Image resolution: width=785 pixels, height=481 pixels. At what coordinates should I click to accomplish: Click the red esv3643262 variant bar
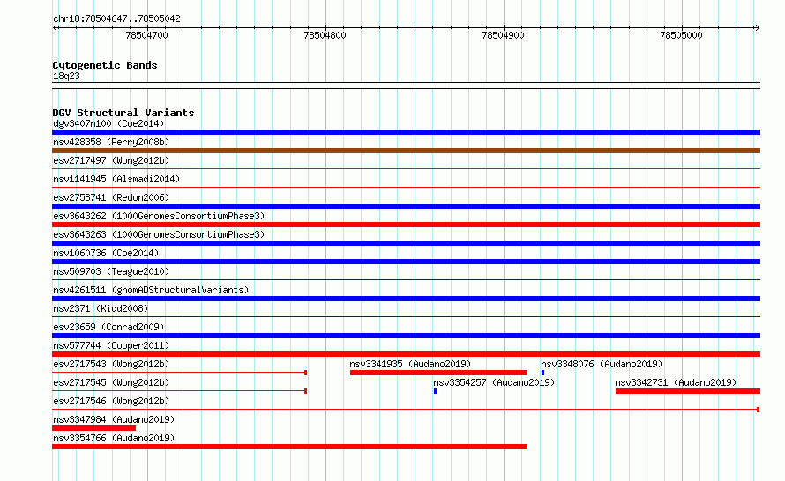[406, 225]
